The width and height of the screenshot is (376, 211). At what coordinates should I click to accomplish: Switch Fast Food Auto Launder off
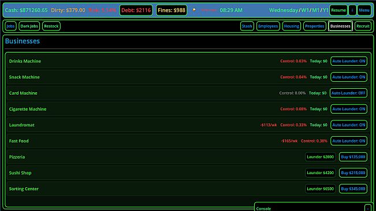[349, 141]
